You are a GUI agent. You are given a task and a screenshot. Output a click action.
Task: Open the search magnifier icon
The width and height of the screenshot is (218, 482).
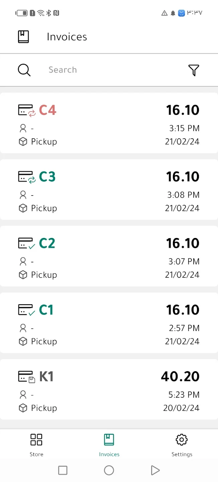[x=24, y=70]
